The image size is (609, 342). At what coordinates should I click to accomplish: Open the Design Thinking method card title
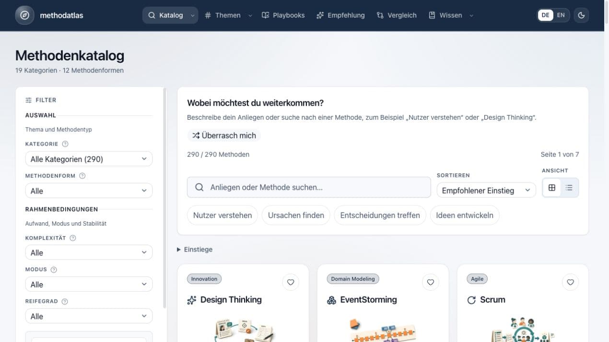coord(231,300)
